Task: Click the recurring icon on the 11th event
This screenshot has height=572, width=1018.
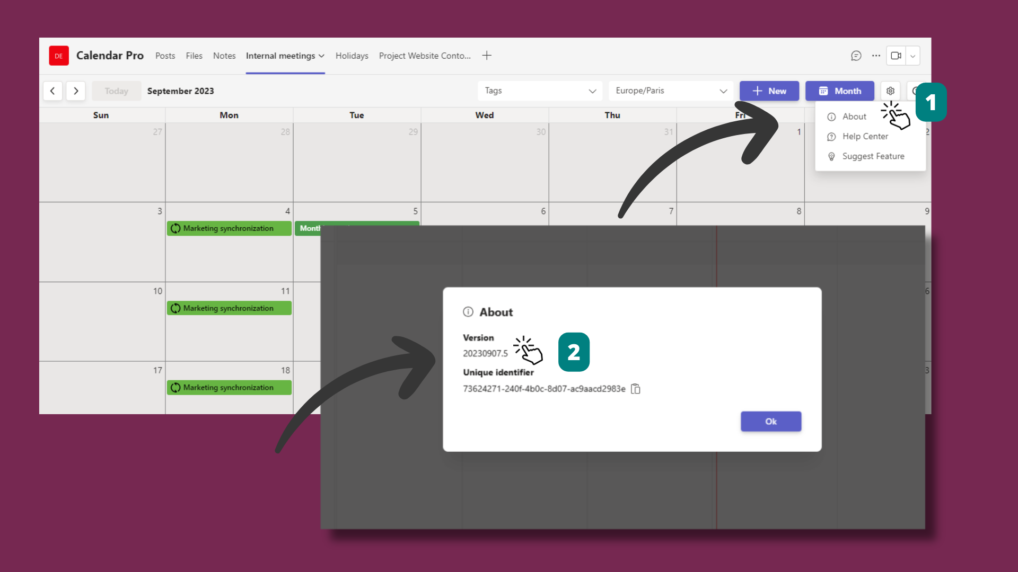Action: coord(175,308)
